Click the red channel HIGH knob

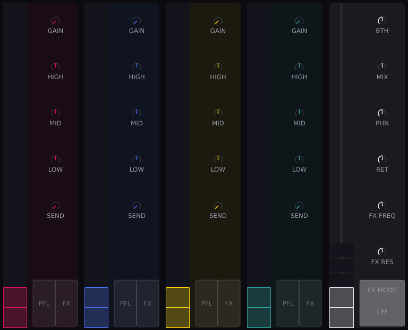[x=55, y=67]
